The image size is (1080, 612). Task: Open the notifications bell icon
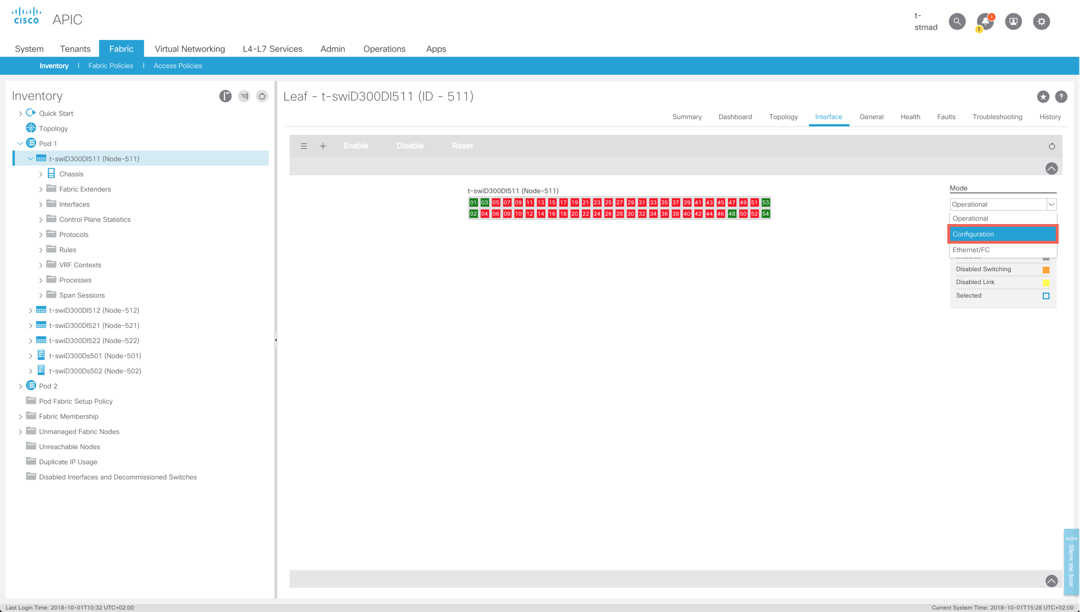[x=985, y=21]
